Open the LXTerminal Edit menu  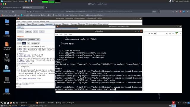[x=61, y=34]
